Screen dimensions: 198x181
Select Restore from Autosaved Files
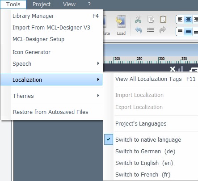(x=51, y=112)
